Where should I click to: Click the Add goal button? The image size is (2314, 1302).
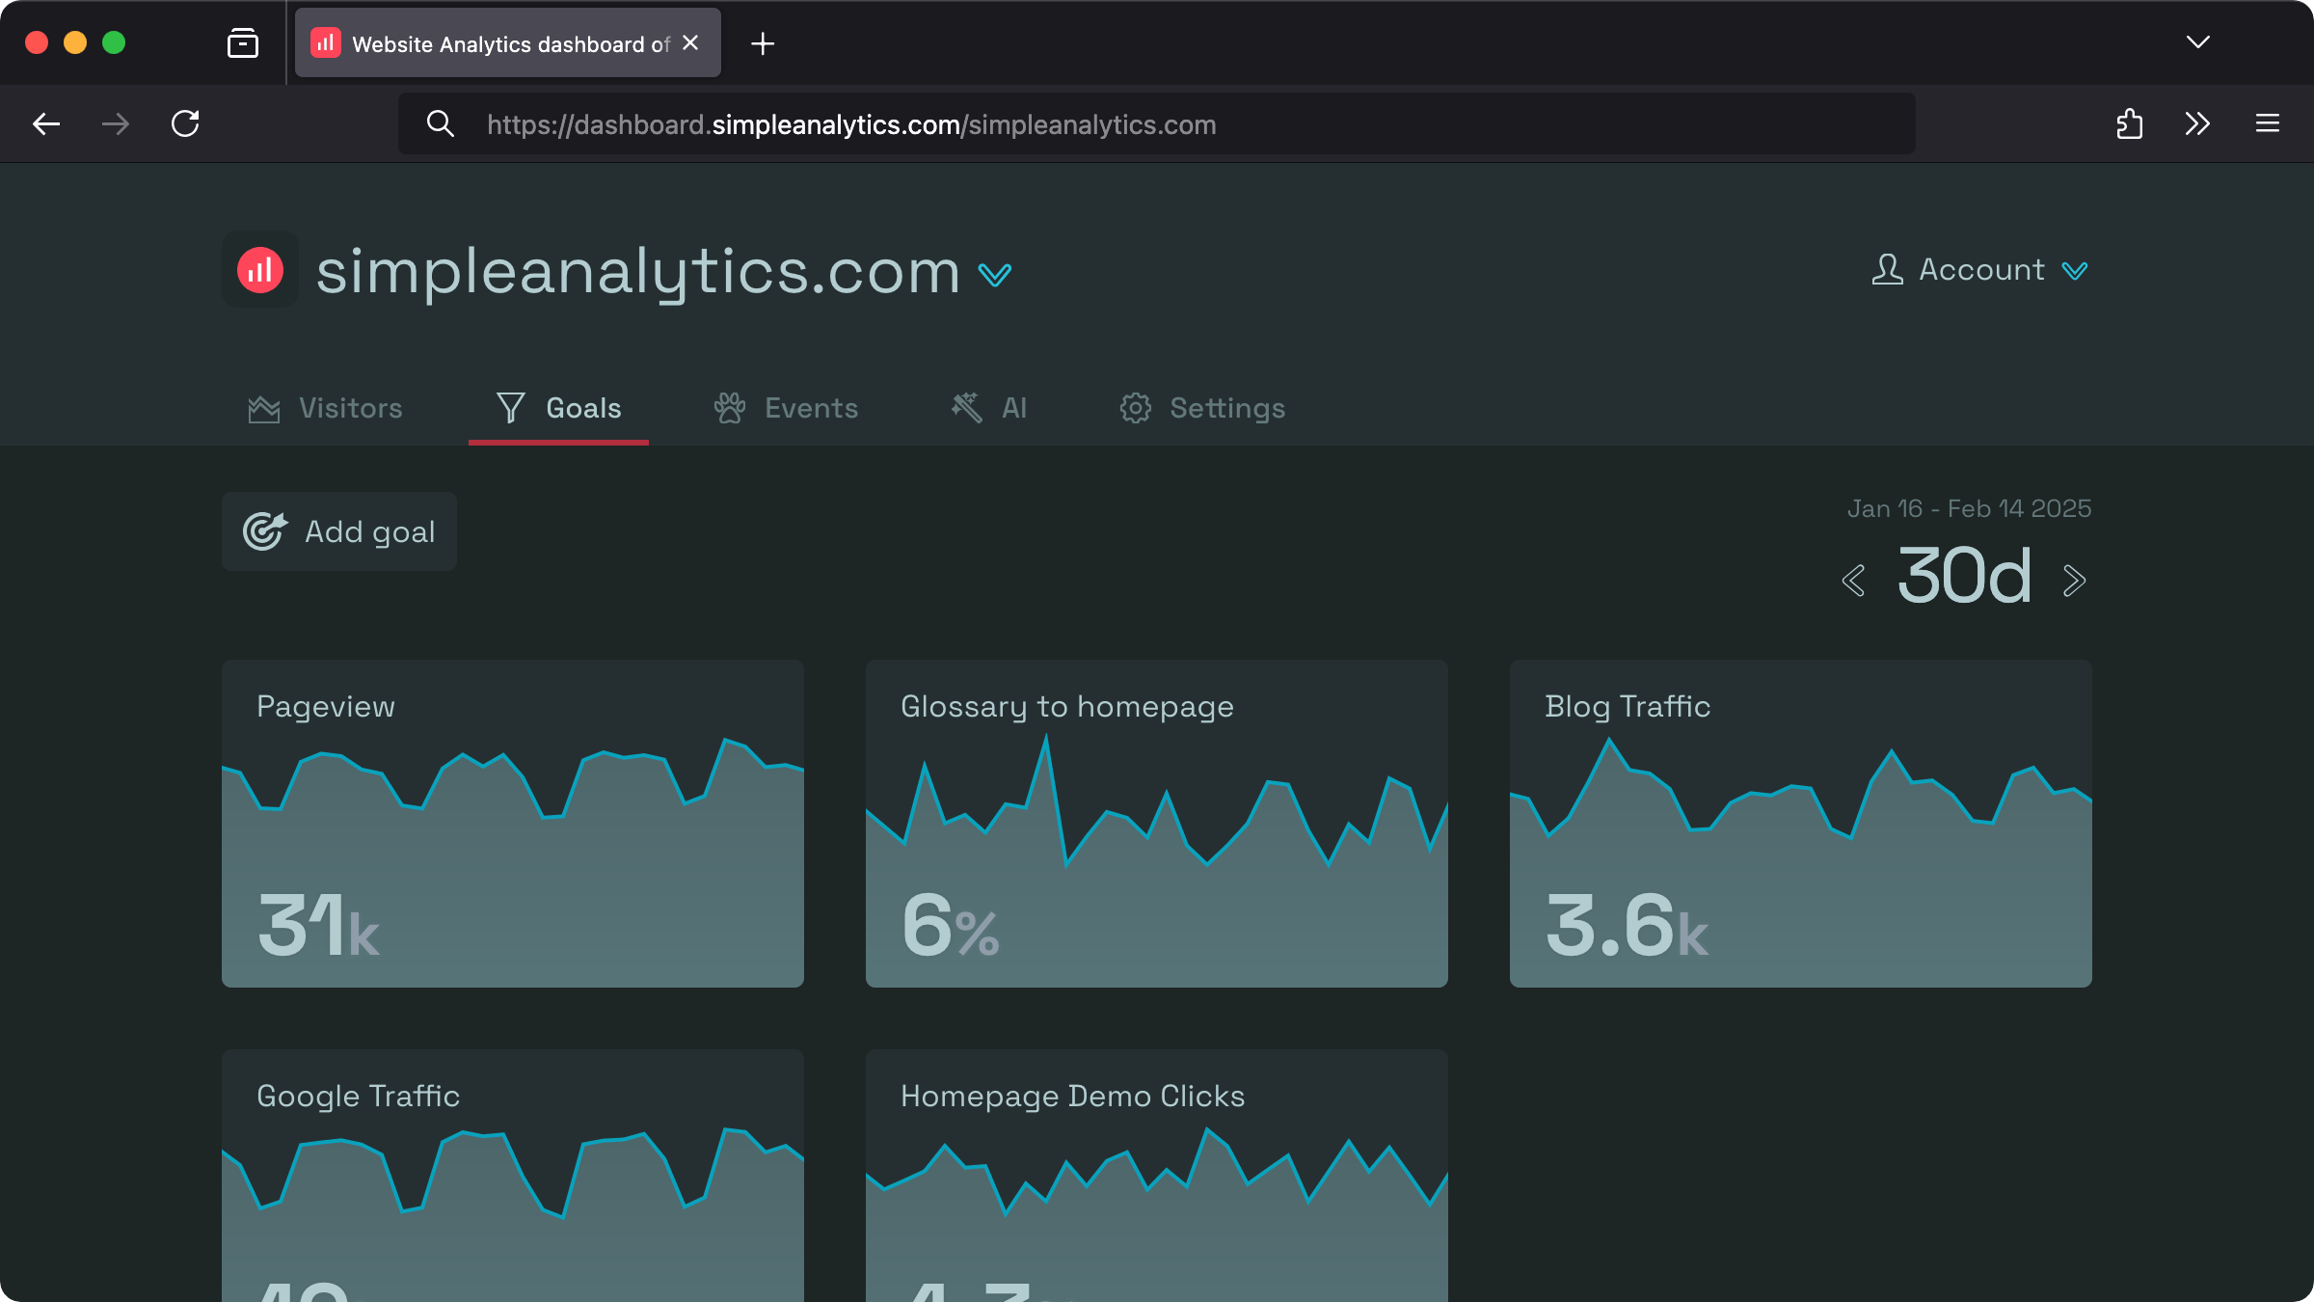pos(339,531)
